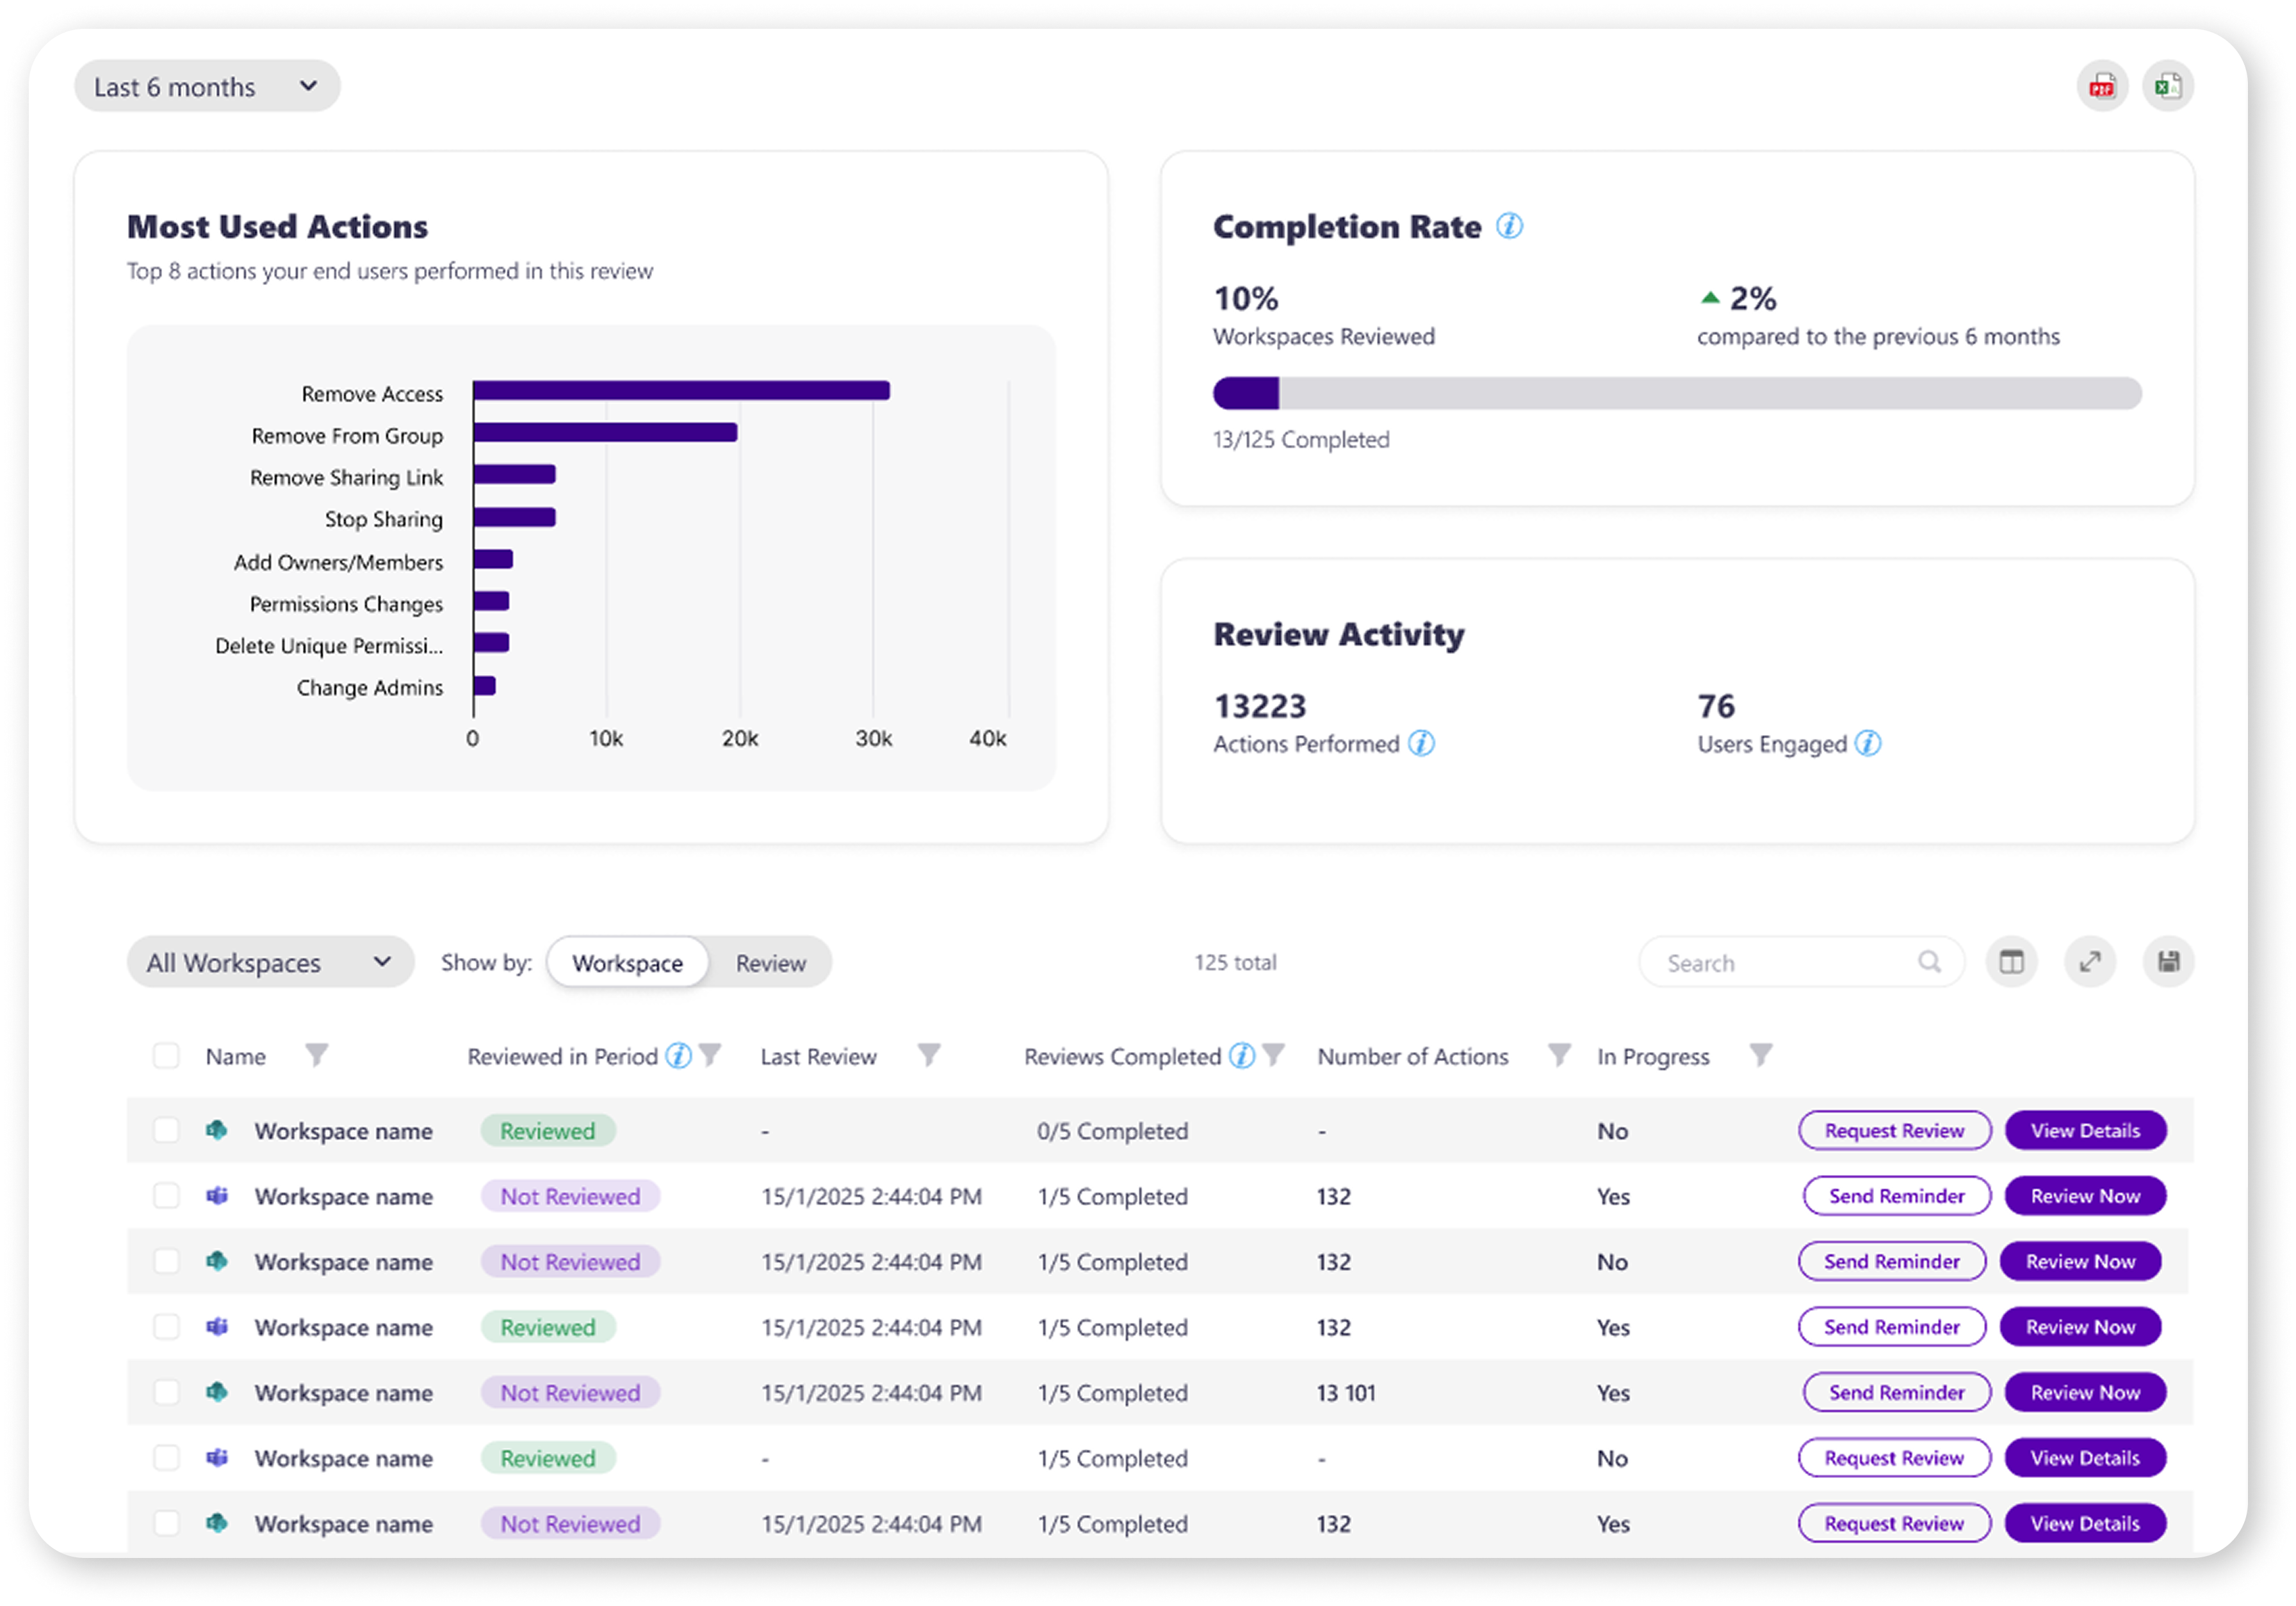
Task: Expand the table to full screen
Action: click(x=2089, y=962)
